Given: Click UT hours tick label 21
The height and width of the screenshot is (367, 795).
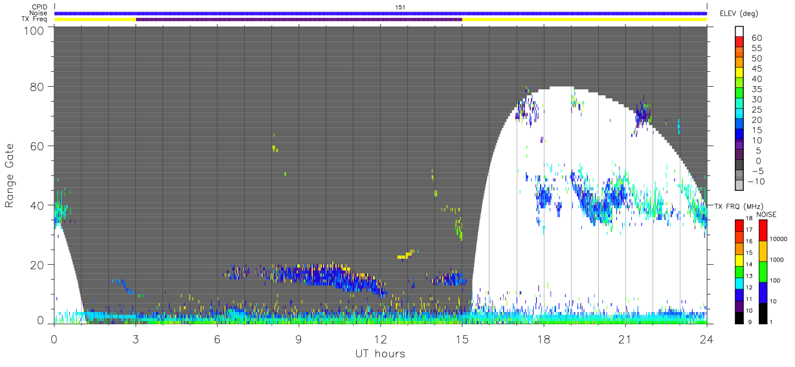Looking at the screenshot, I should pos(625,339).
